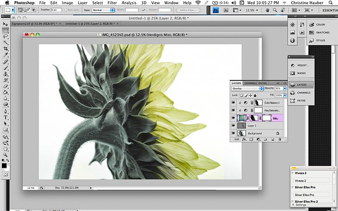
Task: Collapse the Viveza 2 section
Action: coord(293,173)
